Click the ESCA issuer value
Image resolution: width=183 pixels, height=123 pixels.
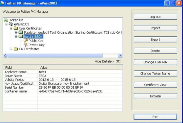(42, 76)
